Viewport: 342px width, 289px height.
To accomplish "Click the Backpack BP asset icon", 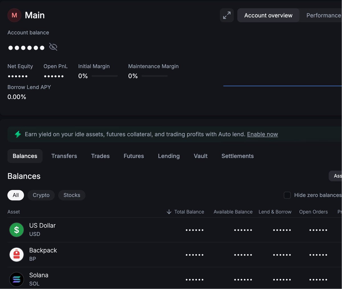I will tap(17, 255).
